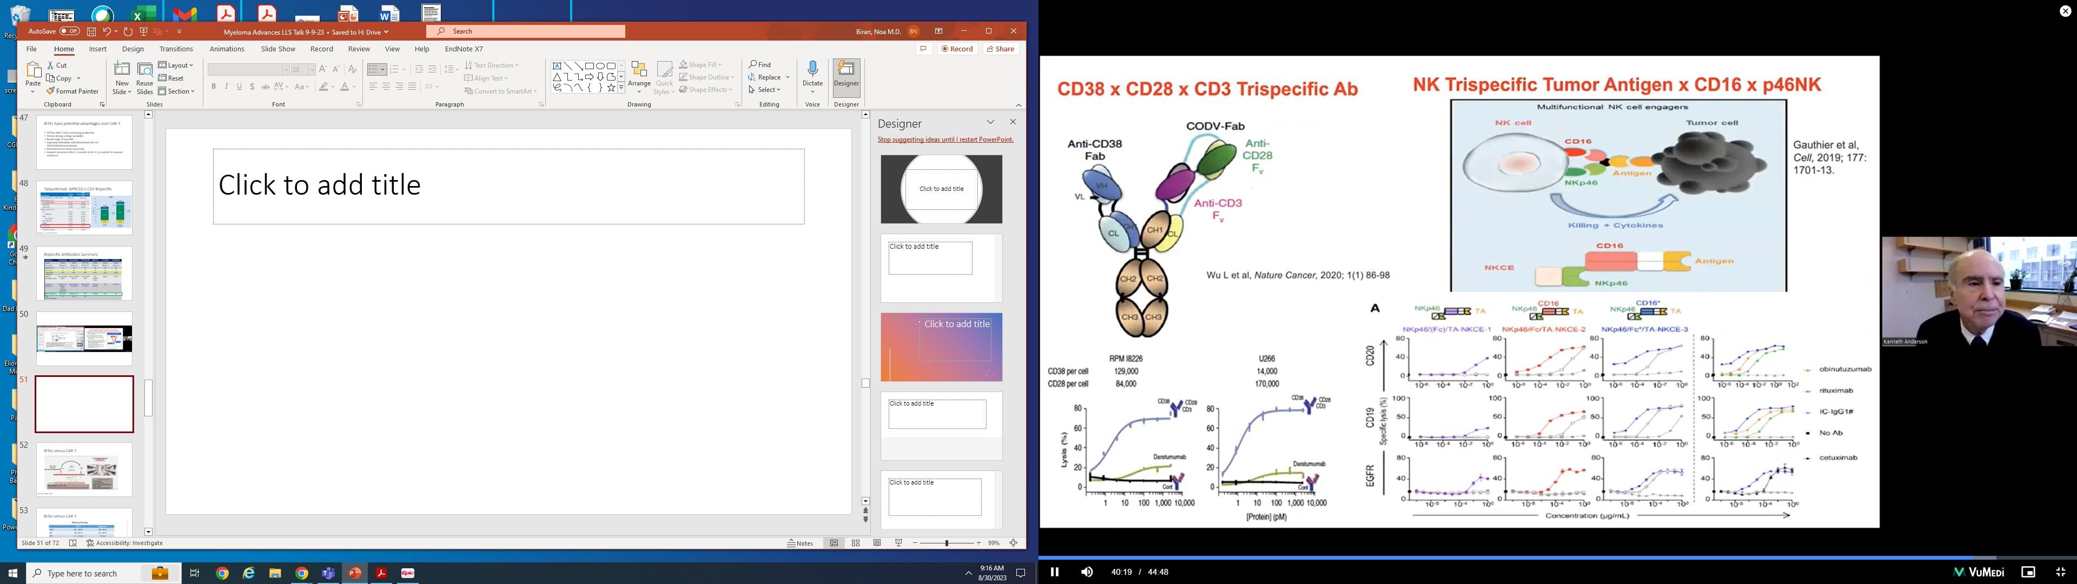Image resolution: width=2077 pixels, height=584 pixels.
Task: Start Dictate with the microphone icon
Action: pyautogui.click(x=812, y=69)
